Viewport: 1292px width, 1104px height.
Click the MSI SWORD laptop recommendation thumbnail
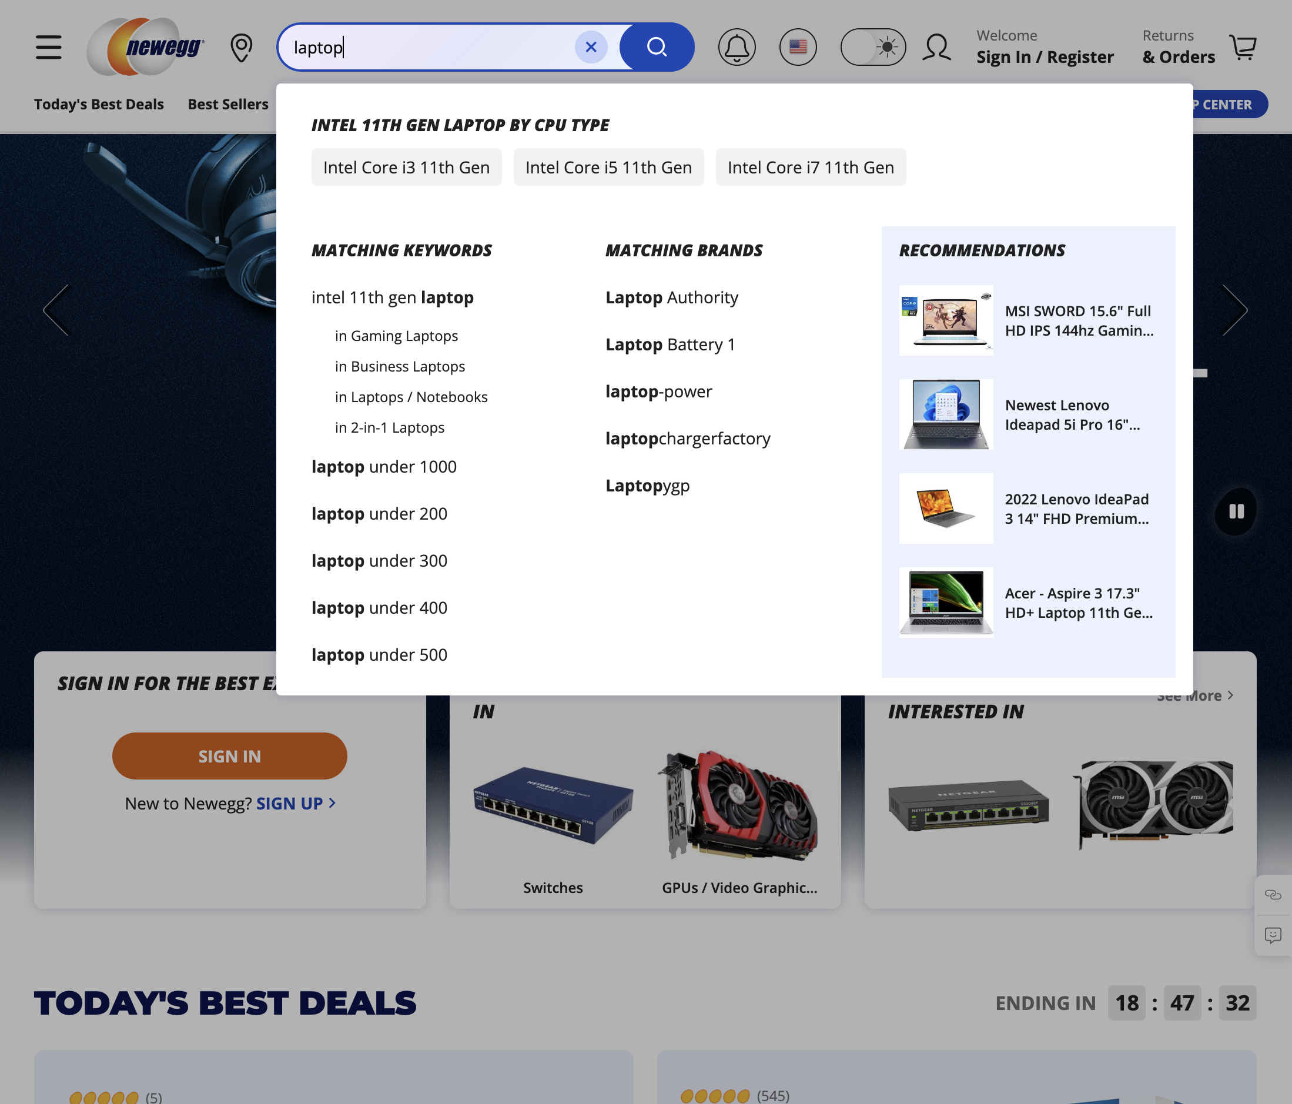click(x=946, y=320)
